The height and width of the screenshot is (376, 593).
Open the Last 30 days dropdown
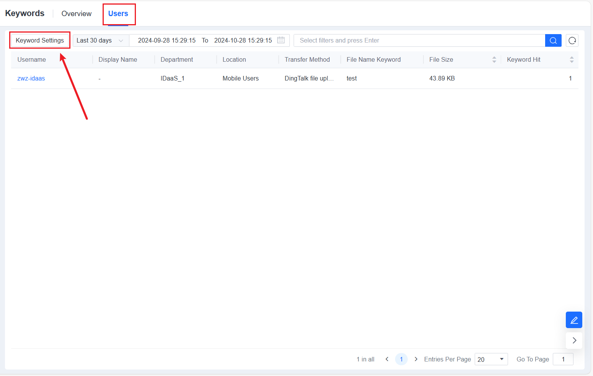[101, 41]
